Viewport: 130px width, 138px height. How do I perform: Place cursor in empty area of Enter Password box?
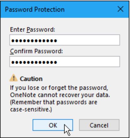click(88, 40)
